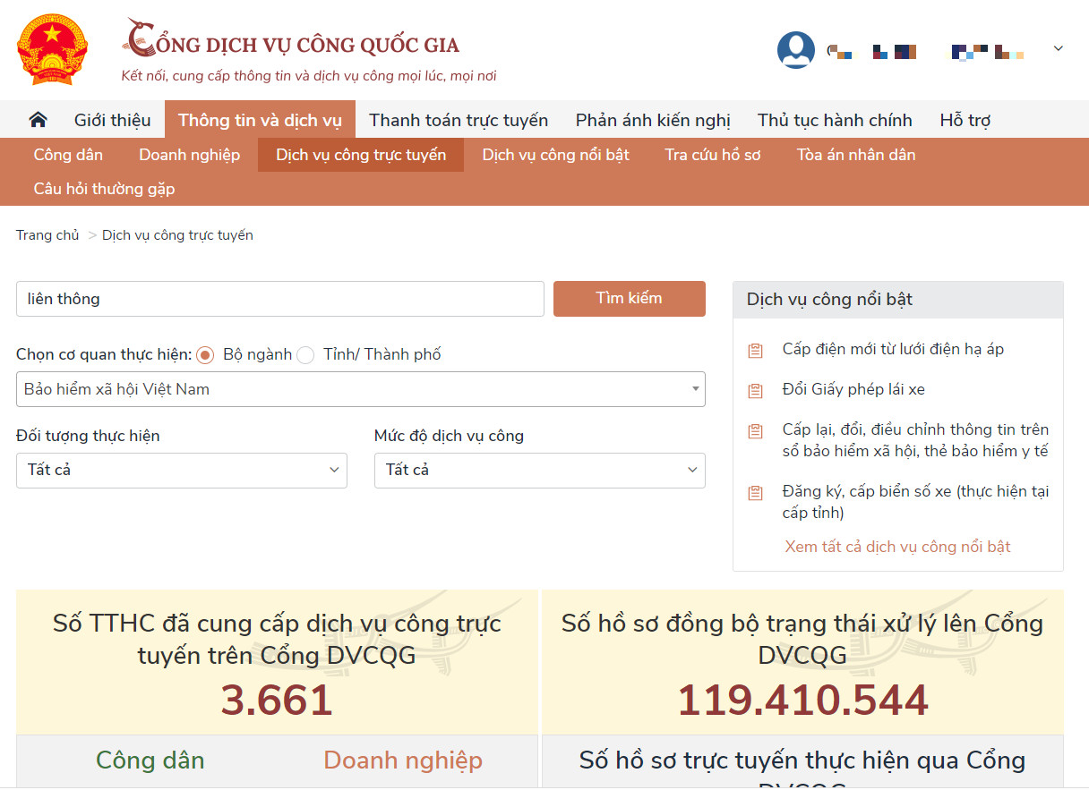Expand the account menu chevron

pyautogui.click(x=1058, y=48)
